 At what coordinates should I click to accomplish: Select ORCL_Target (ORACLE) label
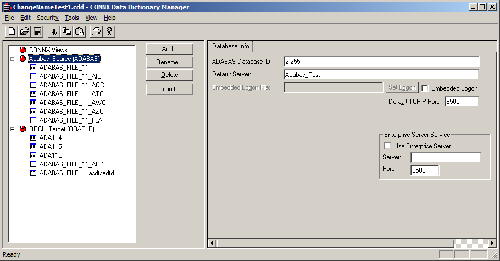pyautogui.click(x=62, y=129)
